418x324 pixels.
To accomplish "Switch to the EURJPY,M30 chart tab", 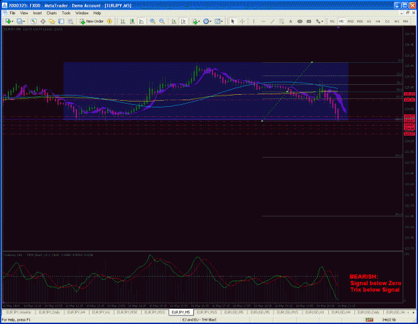I will click(x=127, y=312).
